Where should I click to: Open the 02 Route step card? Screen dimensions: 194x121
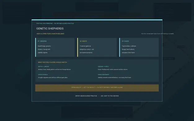97,47
